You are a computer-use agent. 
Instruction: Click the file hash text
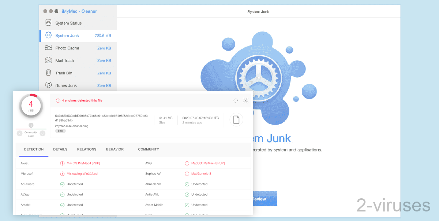(x=101, y=118)
